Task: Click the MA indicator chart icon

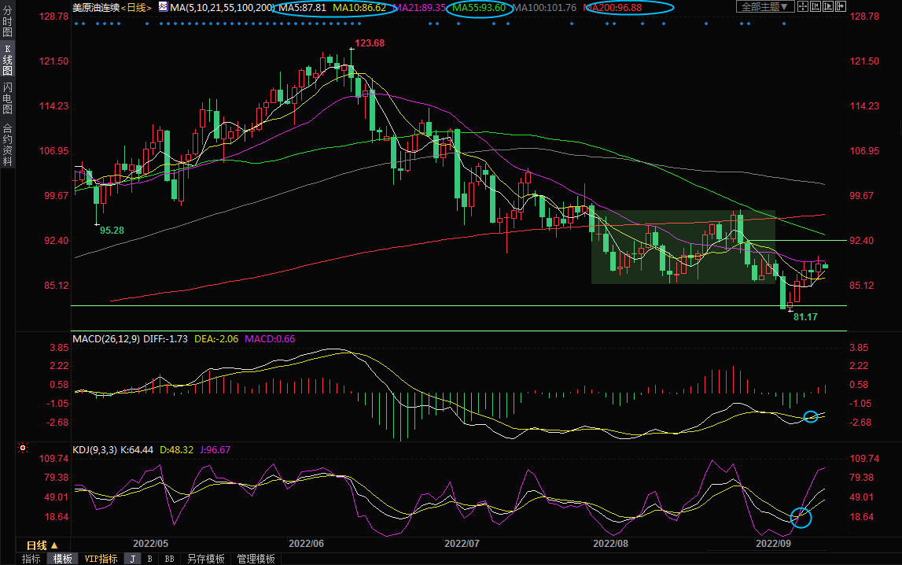Action: click(163, 7)
